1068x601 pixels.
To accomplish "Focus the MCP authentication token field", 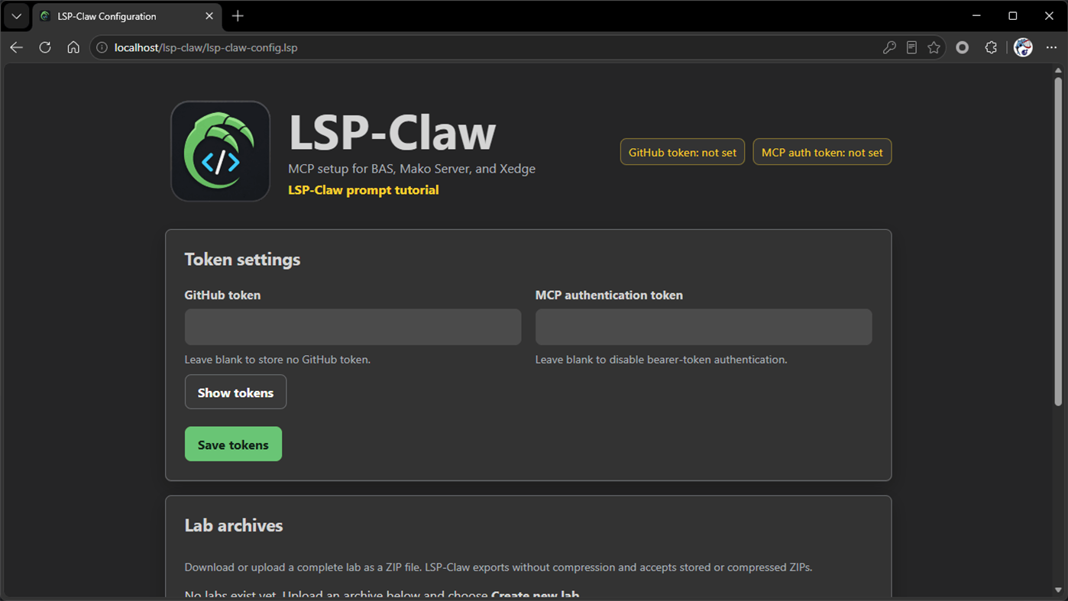I will (x=704, y=327).
